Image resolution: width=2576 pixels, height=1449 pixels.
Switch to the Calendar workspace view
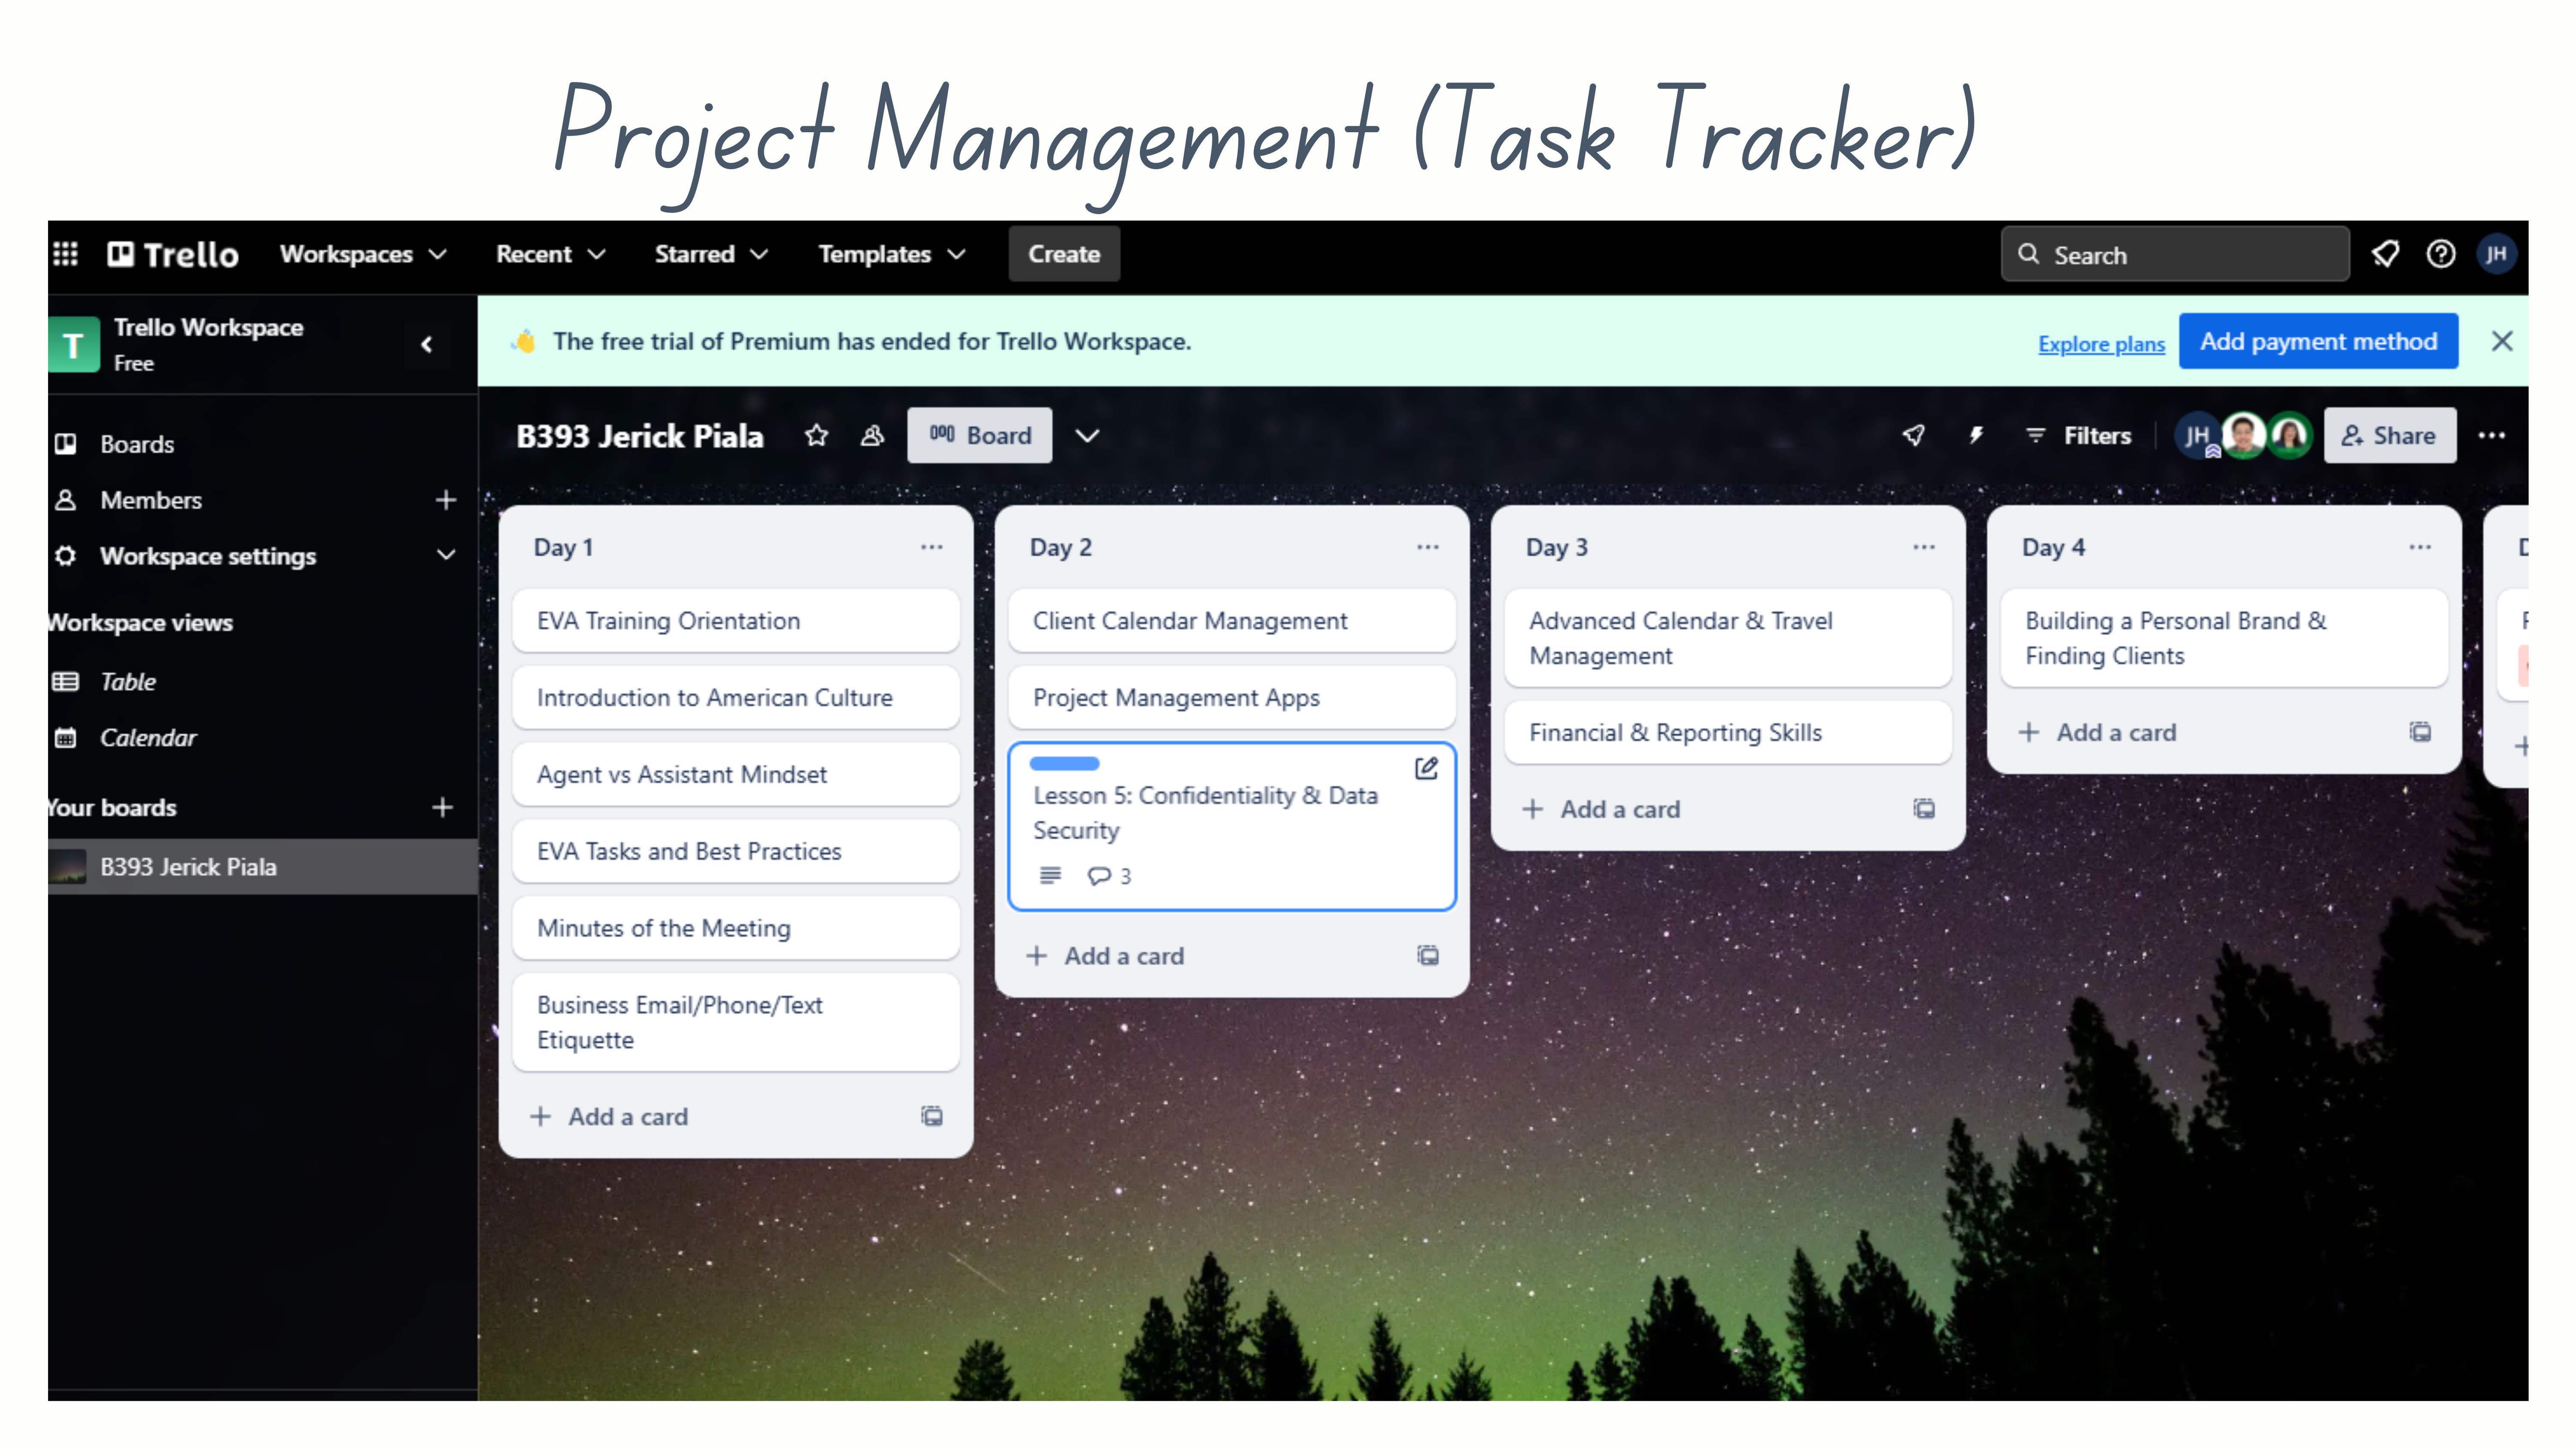point(148,738)
